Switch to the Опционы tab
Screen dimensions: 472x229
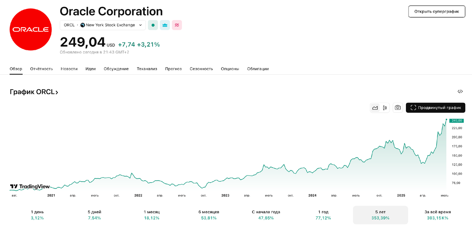[230, 69]
